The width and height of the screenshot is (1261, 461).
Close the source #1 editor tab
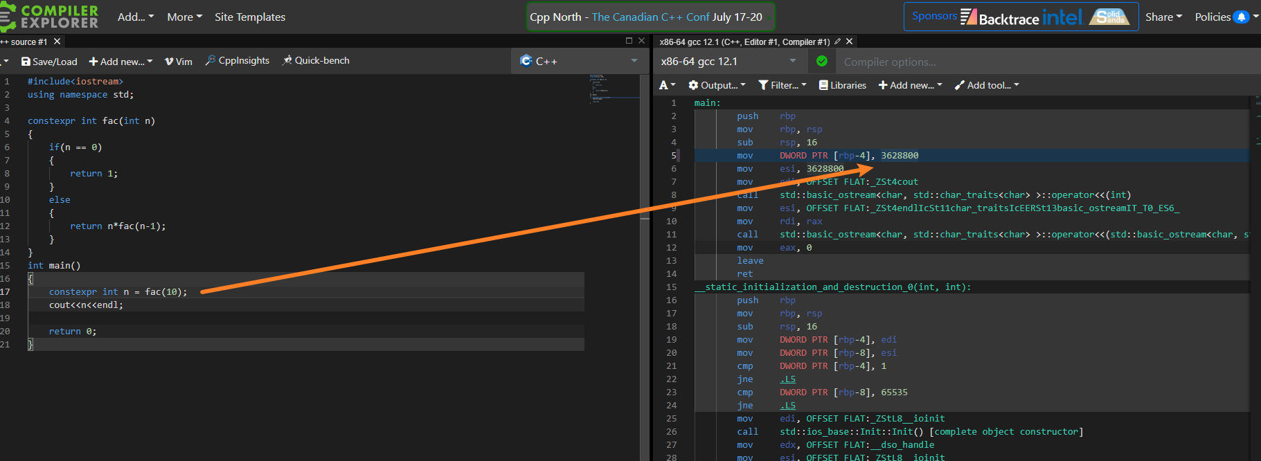(x=57, y=42)
